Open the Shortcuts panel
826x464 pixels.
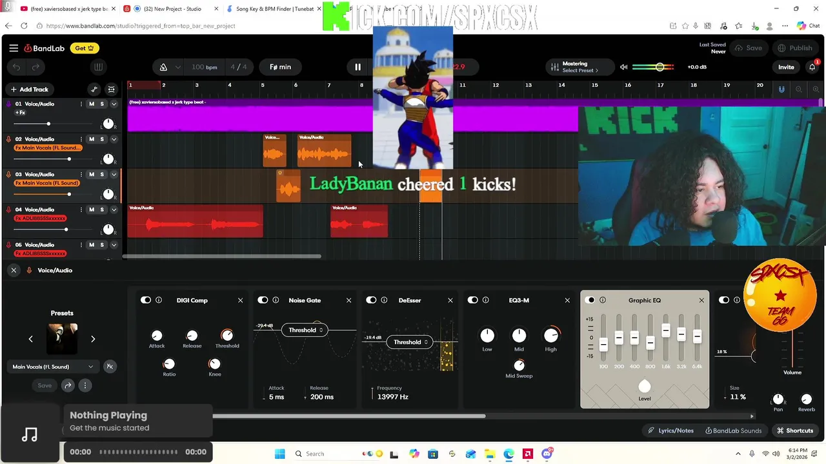tap(795, 430)
